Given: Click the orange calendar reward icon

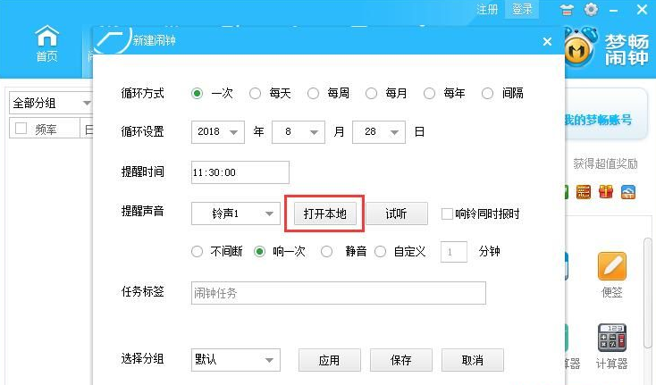Looking at the screenshot, I should [584, 192].
